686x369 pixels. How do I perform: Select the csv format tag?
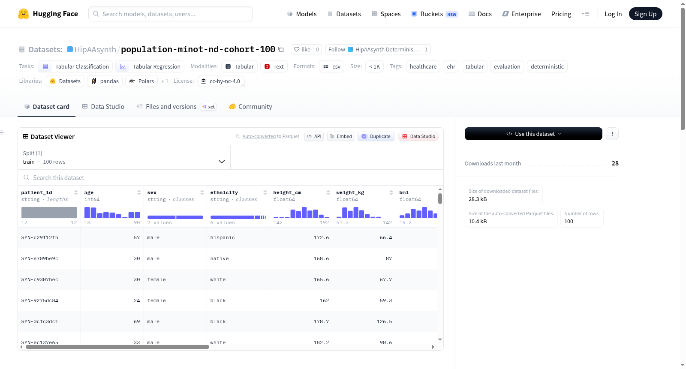pos(332,66)
